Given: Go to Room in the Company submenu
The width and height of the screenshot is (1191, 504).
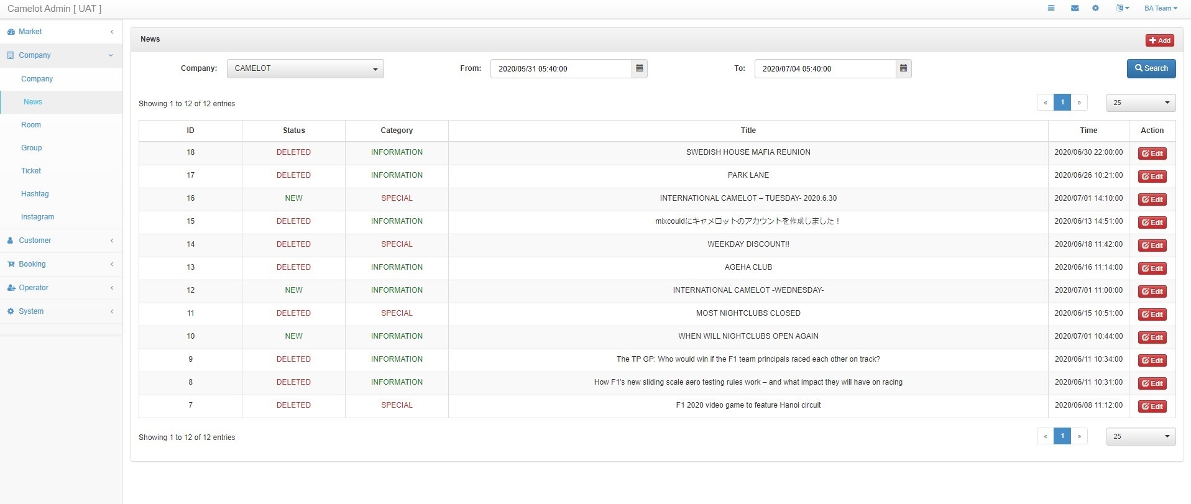Looking at the screenshot, I should click(31, 125).
